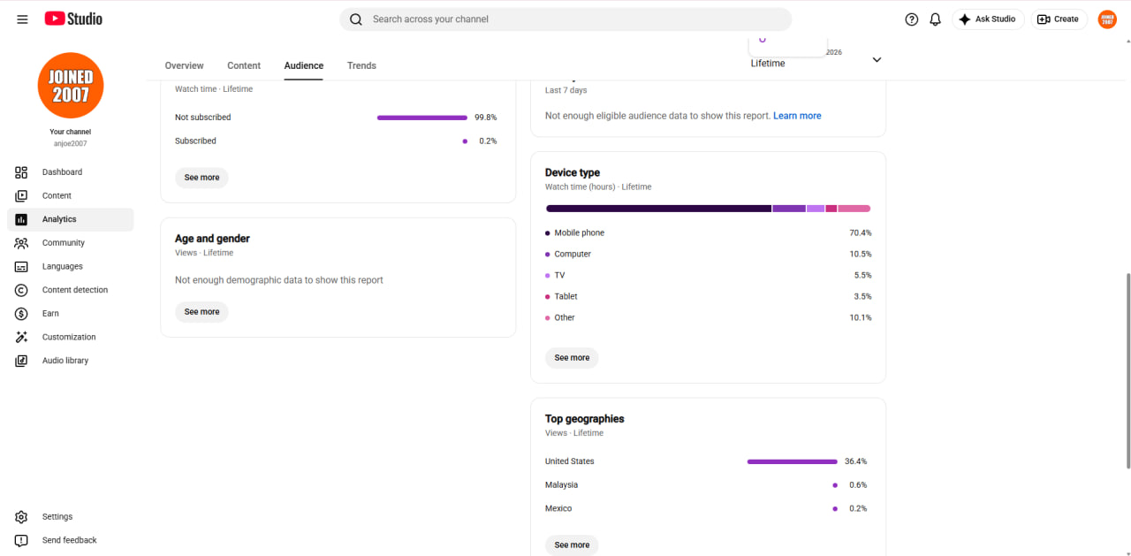Click the Customization wand icon
1131x556 pixels.
tap(22, 337)
